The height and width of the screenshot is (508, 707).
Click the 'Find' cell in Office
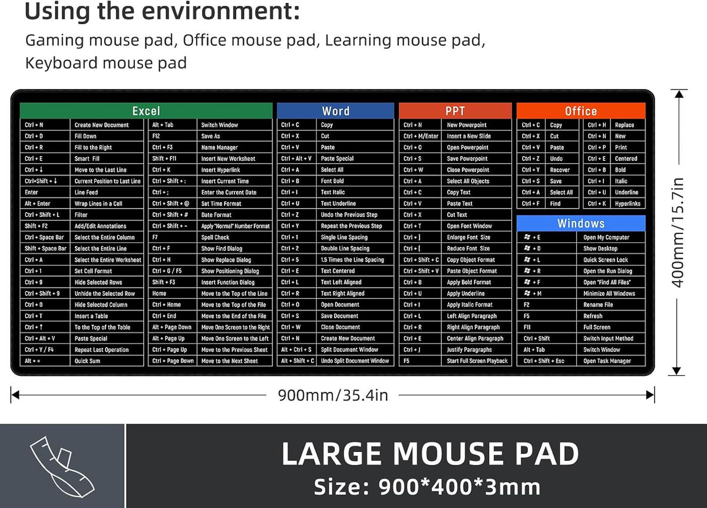pos(563,204)
